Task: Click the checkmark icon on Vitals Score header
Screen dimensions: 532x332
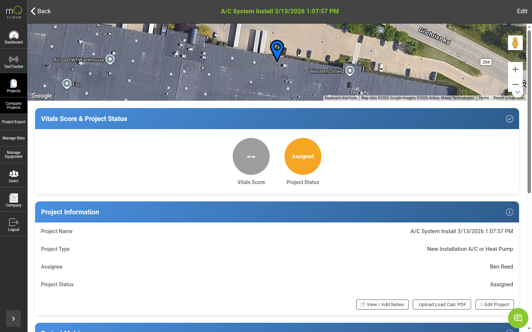Action: 509,119
